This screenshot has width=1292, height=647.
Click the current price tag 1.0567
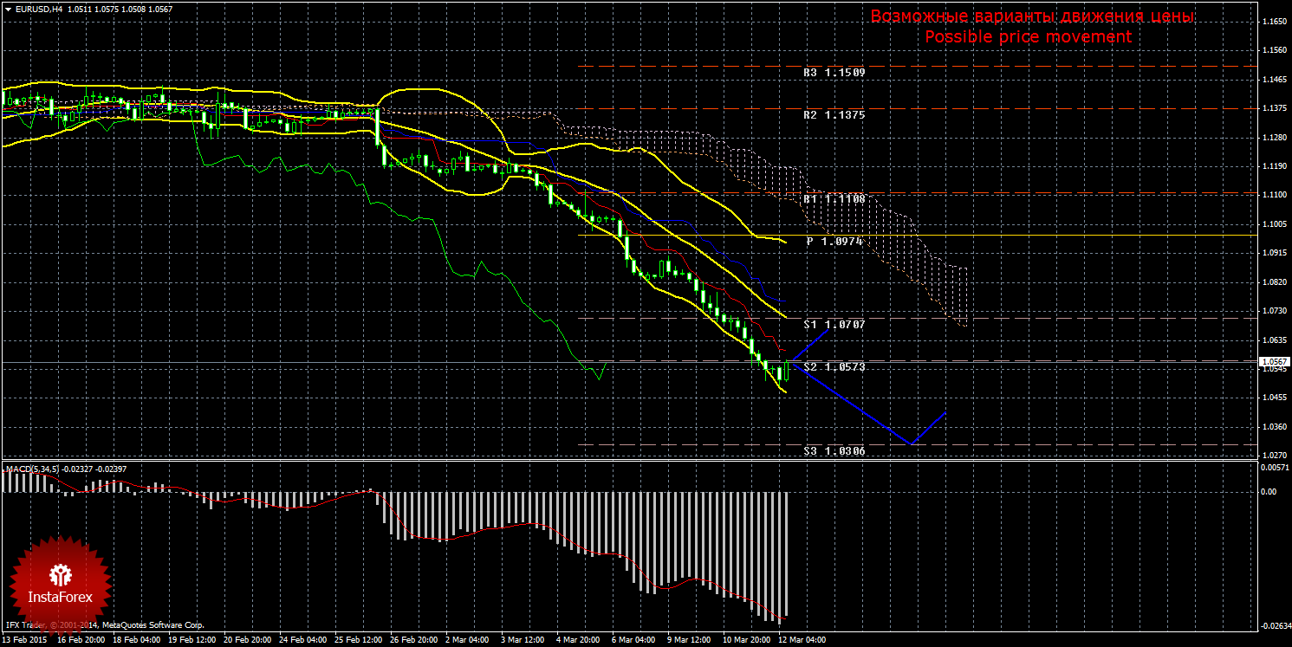(1273, 362)
